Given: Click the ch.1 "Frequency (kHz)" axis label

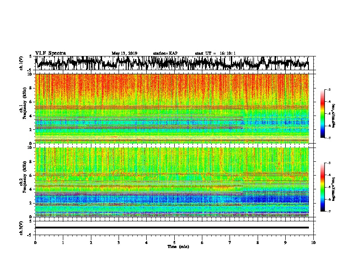Looking at the screenshot, I should tap(25, 104).
